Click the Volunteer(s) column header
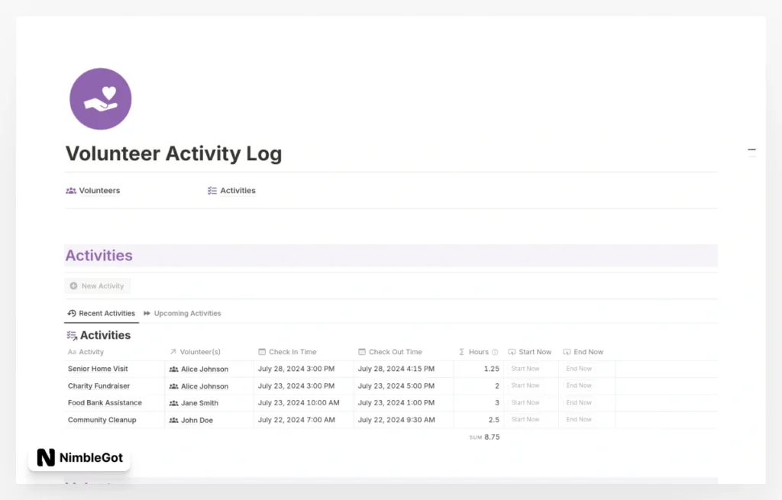 195,352
